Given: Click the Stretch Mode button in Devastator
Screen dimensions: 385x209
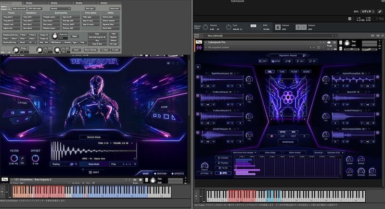Looking at the screenshot, I should 94,137.
